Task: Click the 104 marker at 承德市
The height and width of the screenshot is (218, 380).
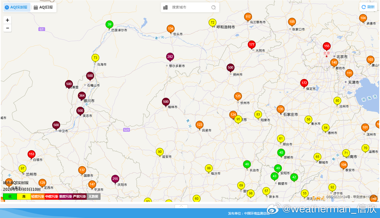Action: click(363, 18)
